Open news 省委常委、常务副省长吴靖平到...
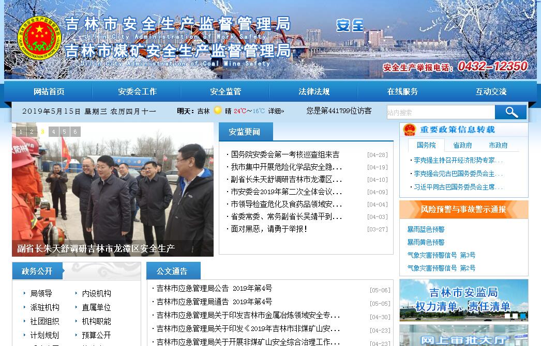The height and width of the screenshot is (346, 541). coord(287,216)
